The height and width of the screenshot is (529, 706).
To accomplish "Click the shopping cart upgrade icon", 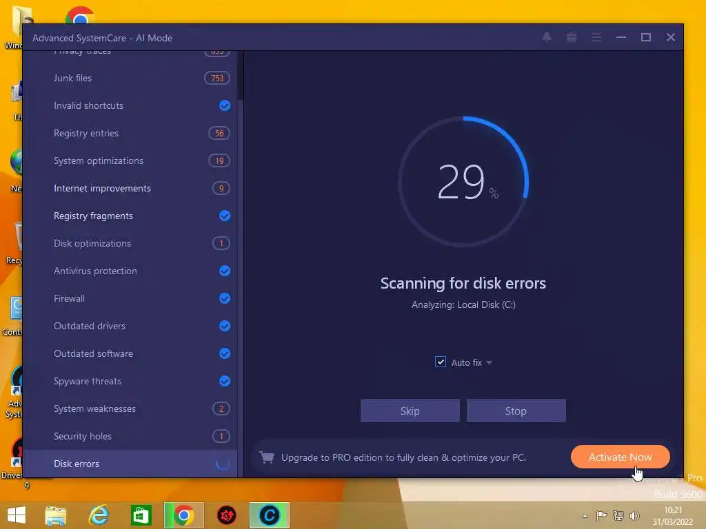I will [x=267, y=457].
